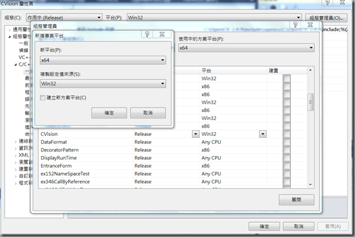Select the ex152NameSpaceTest project name cell
355x237 pixels.
(86, 174)
